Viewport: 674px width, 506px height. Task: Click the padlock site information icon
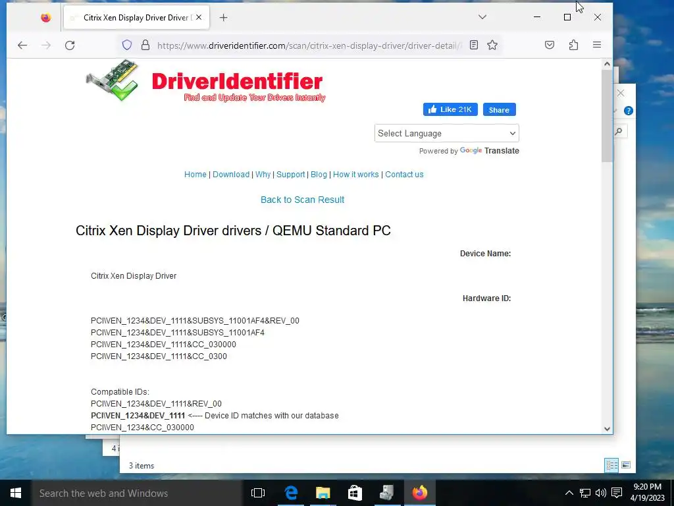click(145, 45)
